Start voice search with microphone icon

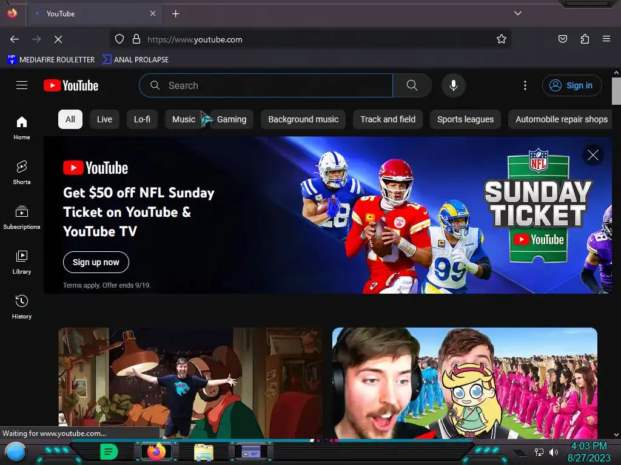click(x=454, y=85)
